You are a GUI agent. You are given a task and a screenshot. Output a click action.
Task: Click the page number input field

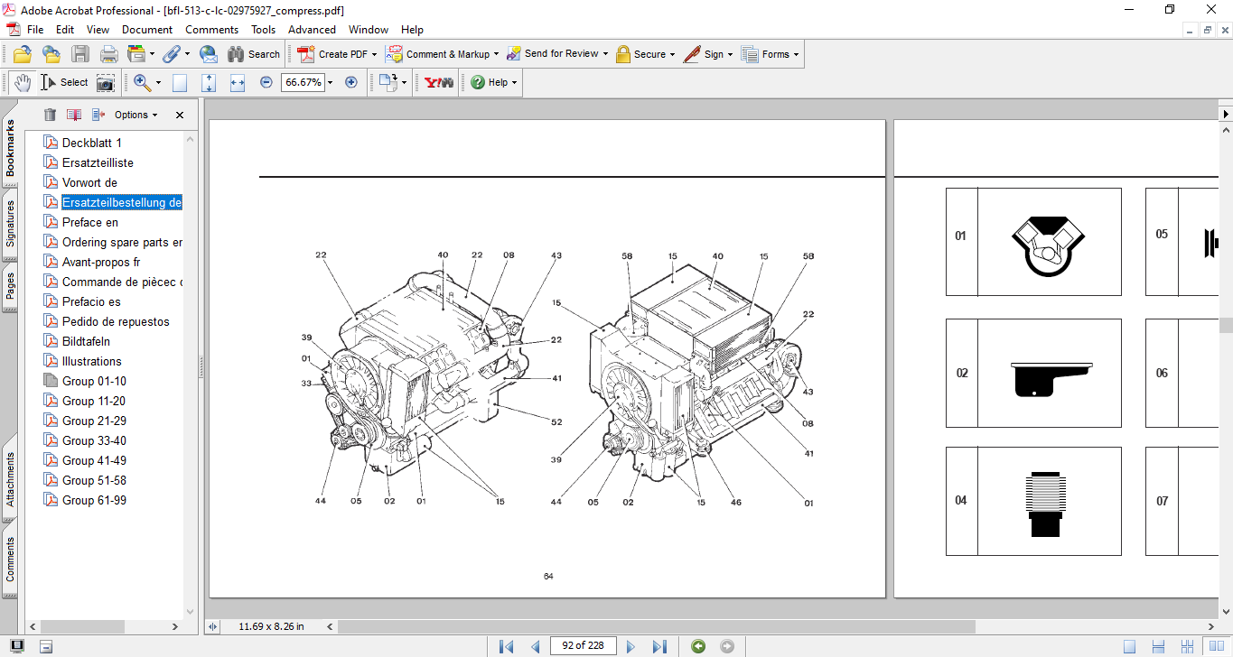pos(583,645)
